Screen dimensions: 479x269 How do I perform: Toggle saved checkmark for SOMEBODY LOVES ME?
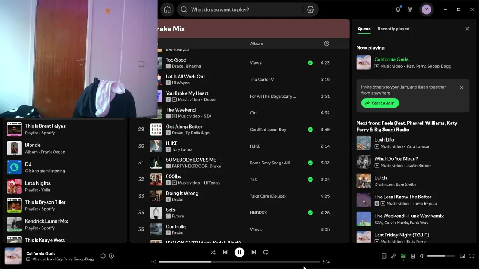point(310,163)
